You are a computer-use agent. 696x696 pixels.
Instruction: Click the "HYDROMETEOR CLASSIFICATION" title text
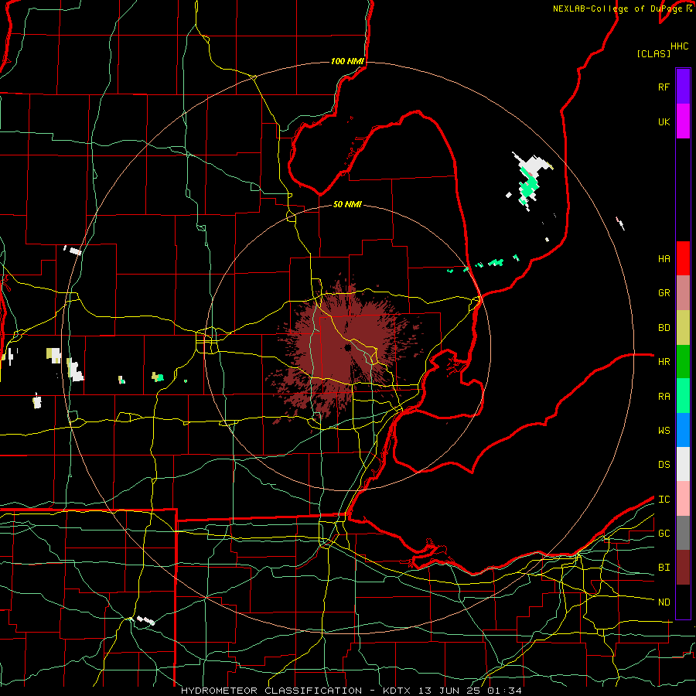click(271, 691)
